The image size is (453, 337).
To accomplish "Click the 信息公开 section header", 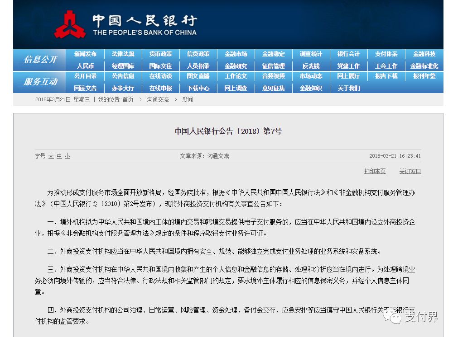I will (40, 60).
